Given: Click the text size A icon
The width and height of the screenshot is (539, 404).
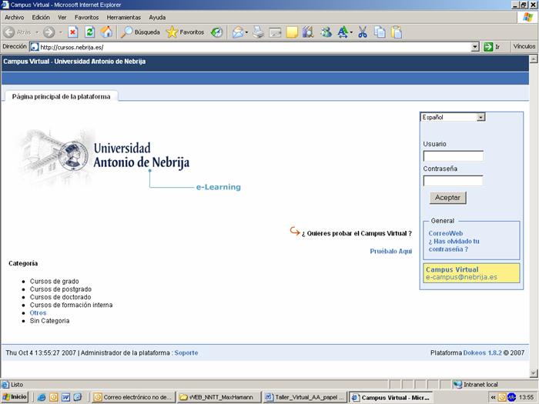Looking at the screenshot, I should (x=343, y=32).
